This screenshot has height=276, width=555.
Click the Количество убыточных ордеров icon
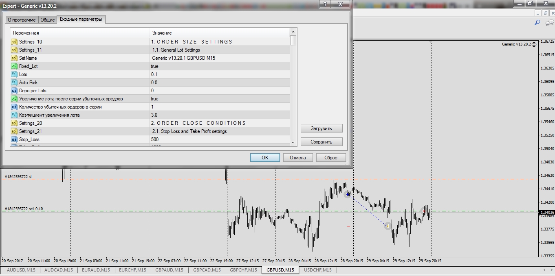coord(14,107)
